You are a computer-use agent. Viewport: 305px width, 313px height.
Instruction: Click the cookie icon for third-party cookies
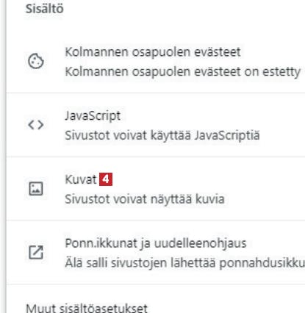coord(36,61)
